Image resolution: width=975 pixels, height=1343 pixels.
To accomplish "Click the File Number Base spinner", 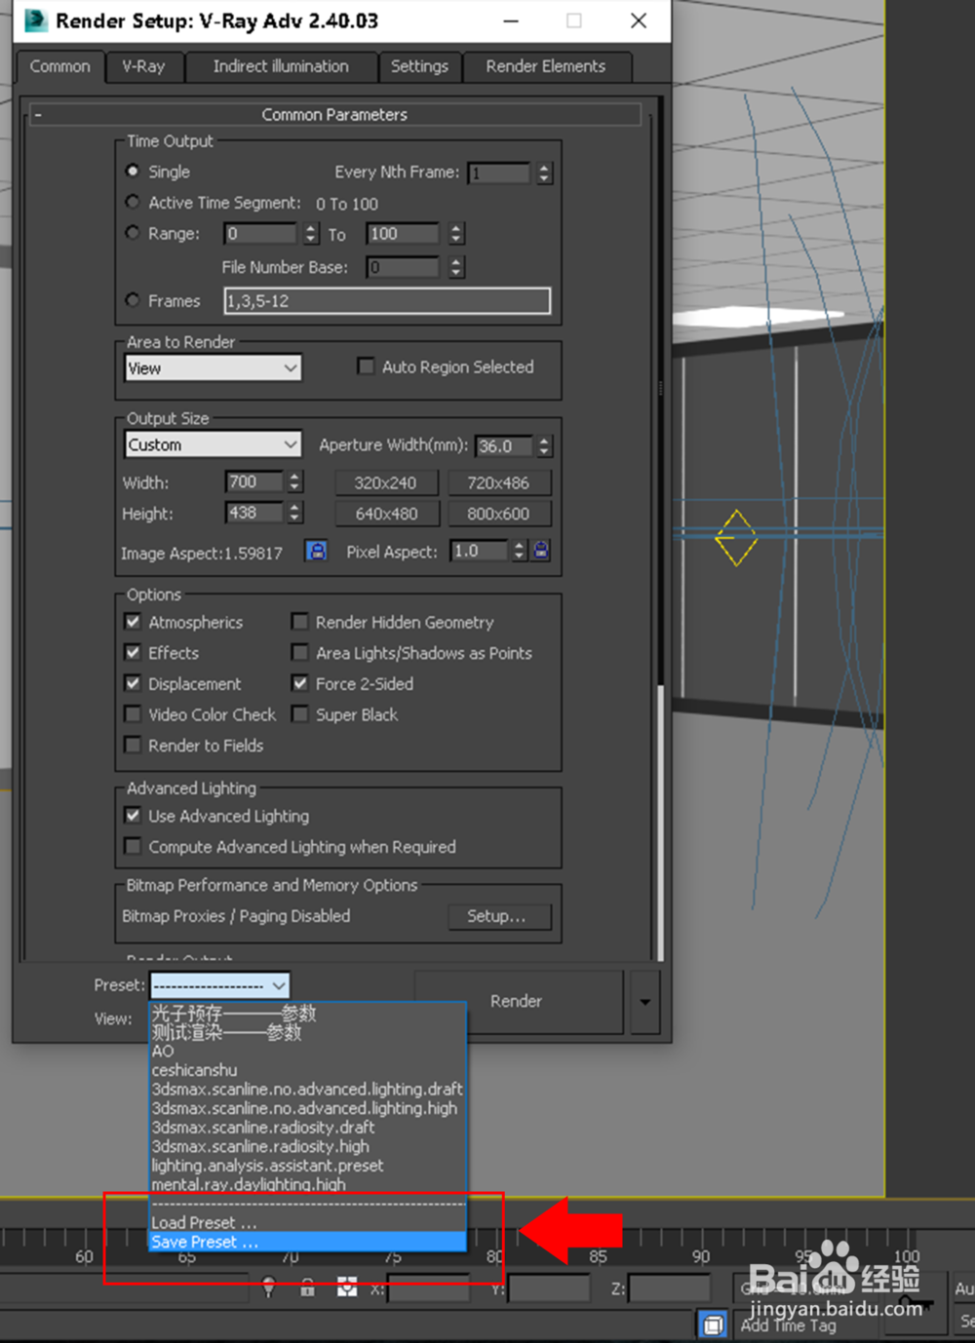I will 456,267.
